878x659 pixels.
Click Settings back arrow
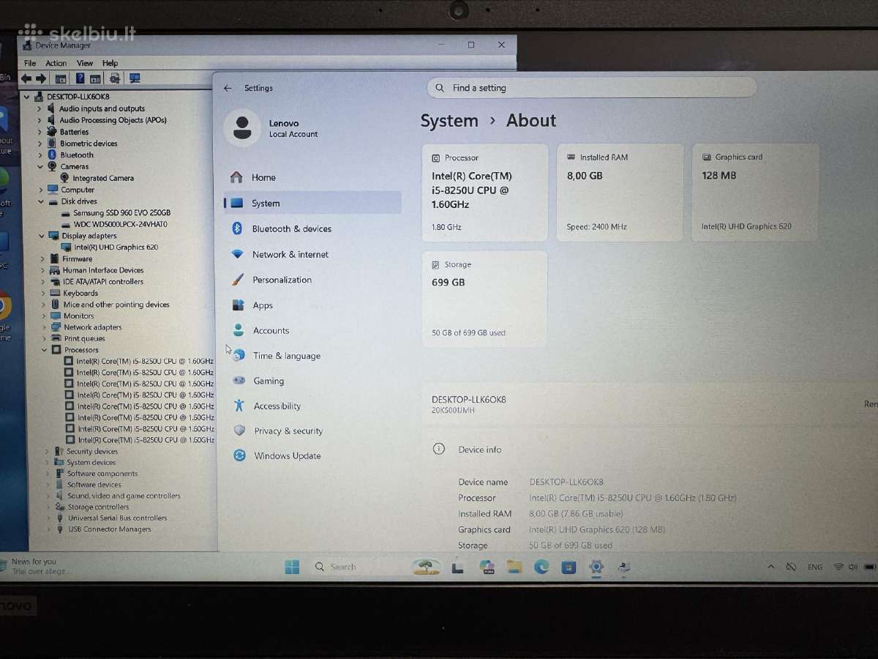pyautogui.click(x=228, y=88)
